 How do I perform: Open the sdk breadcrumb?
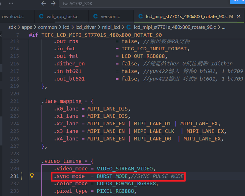tap(12, 27)
